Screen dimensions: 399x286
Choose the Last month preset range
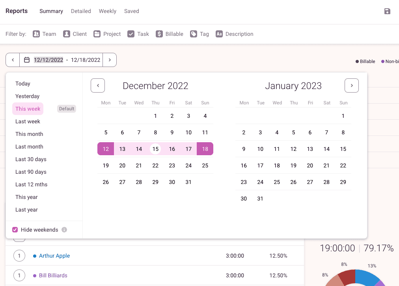tap(29, 147)
